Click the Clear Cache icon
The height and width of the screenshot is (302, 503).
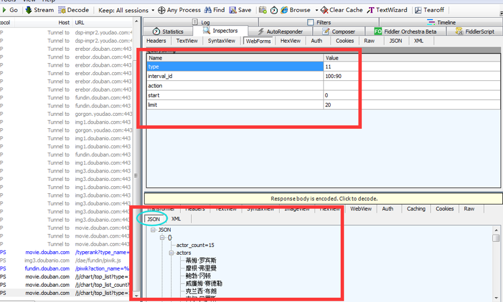(324, 10)
